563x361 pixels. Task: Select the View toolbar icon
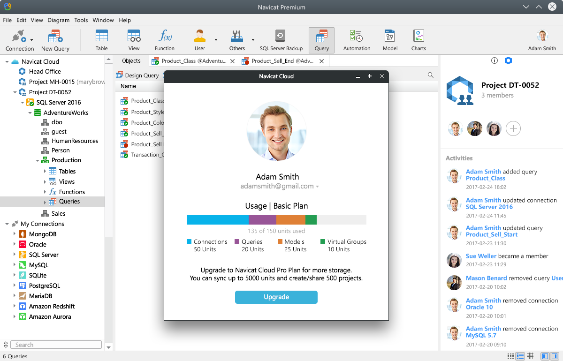[134, 40]
